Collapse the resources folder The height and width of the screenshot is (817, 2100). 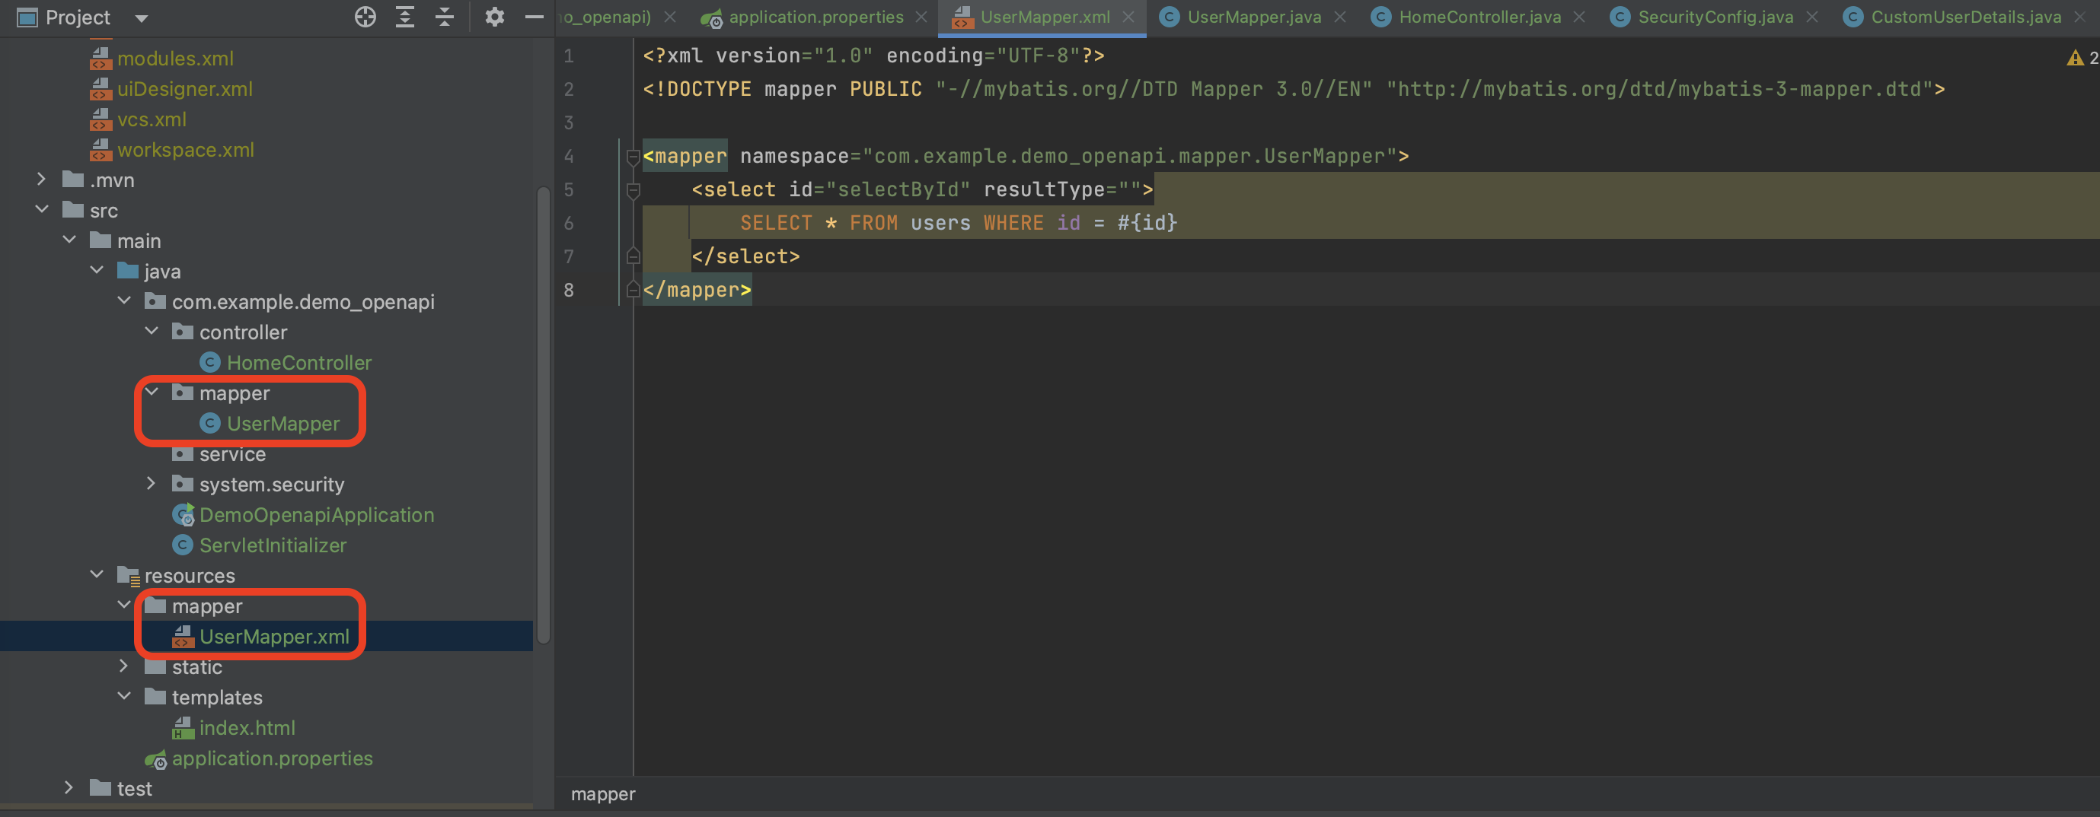coord(96,576)
